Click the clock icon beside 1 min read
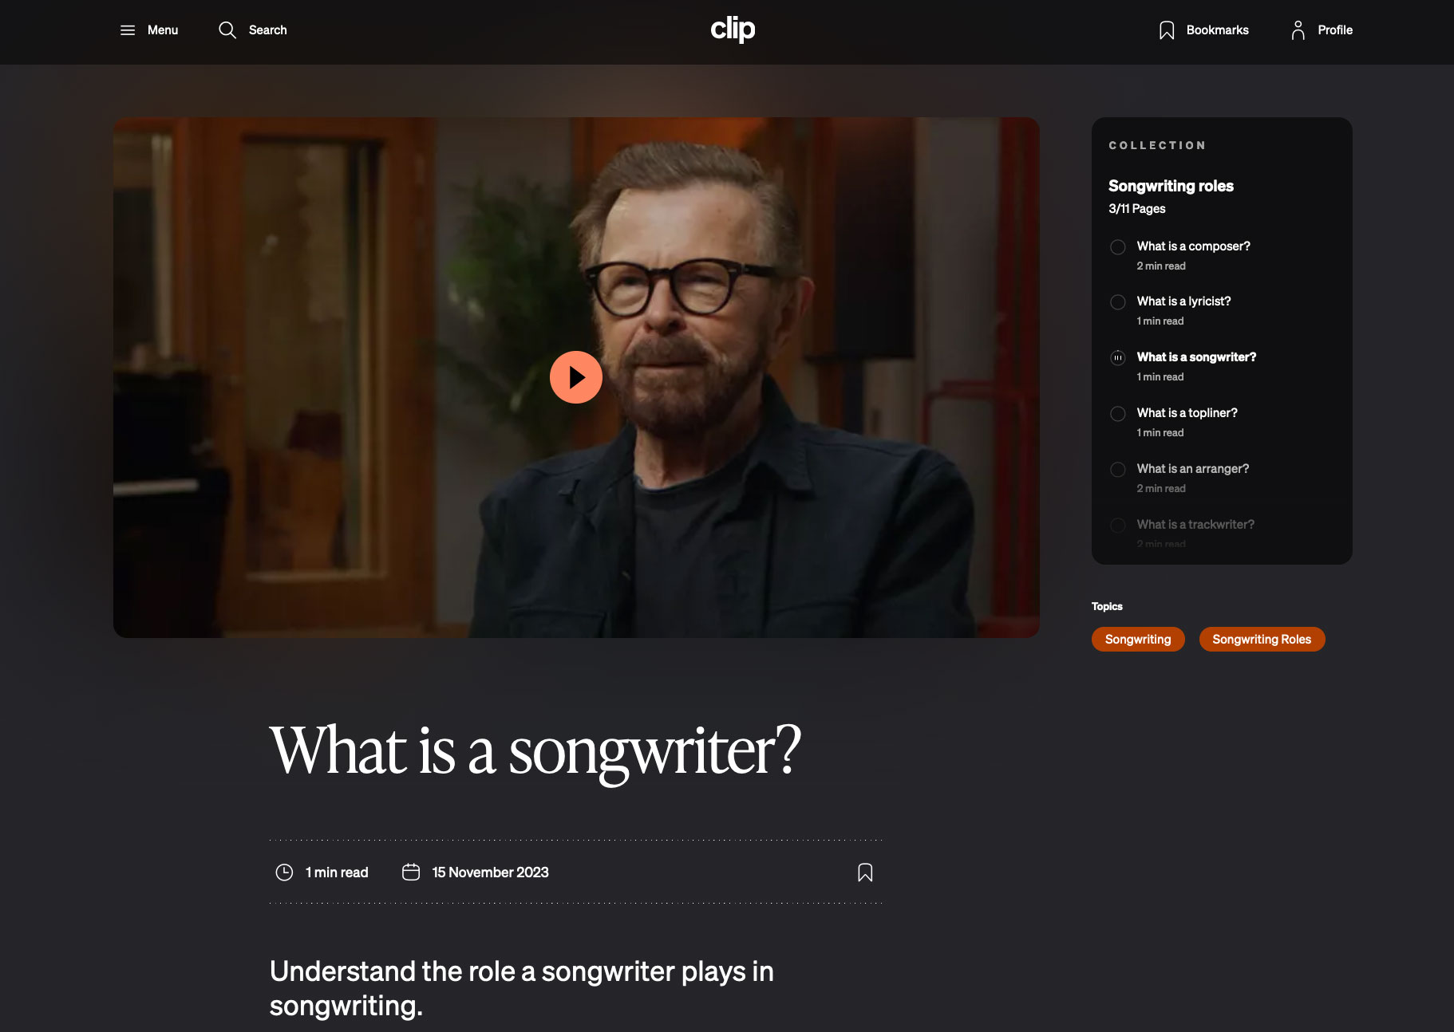This screenshot has height=1032, width=1454. pyautogui.click(x=284, y=872)
